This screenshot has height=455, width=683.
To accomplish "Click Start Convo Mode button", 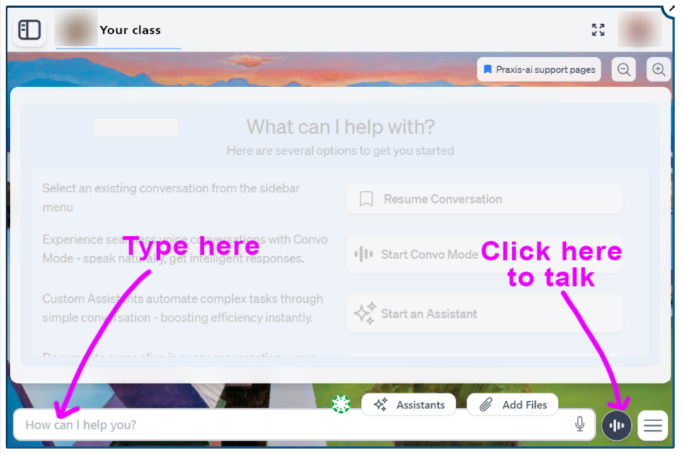I will click(484, 254).
